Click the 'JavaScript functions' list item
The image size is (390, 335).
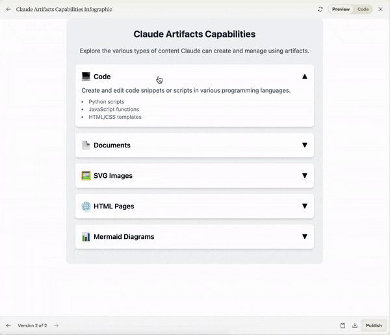tap(114, 109)
